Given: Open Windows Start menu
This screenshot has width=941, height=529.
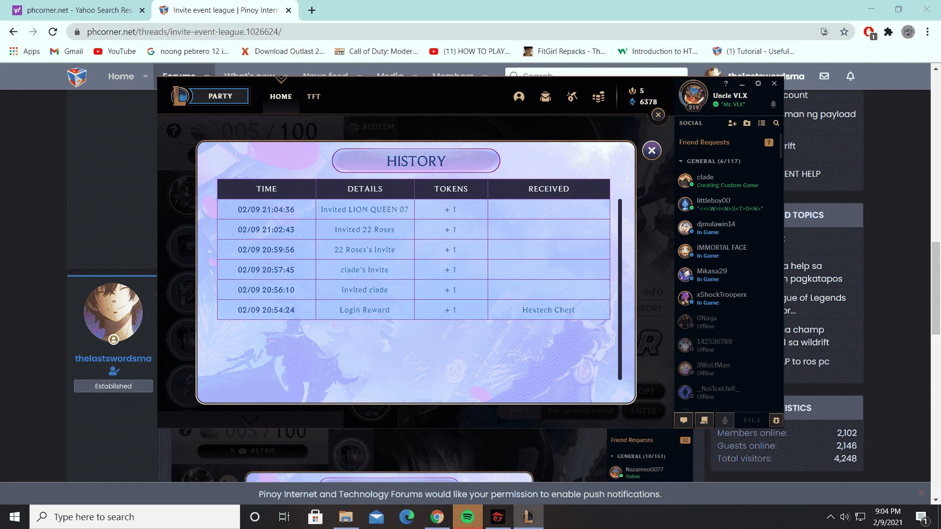Looking at the screenshot, I should pyautogui.click(x=15, y=517).
